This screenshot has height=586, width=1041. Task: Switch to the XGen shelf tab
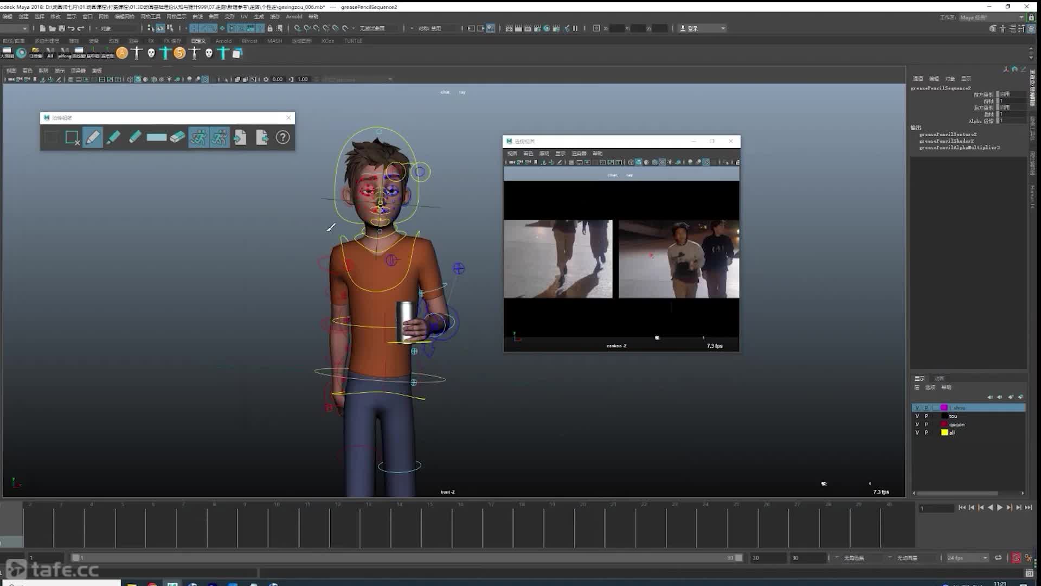327,41
